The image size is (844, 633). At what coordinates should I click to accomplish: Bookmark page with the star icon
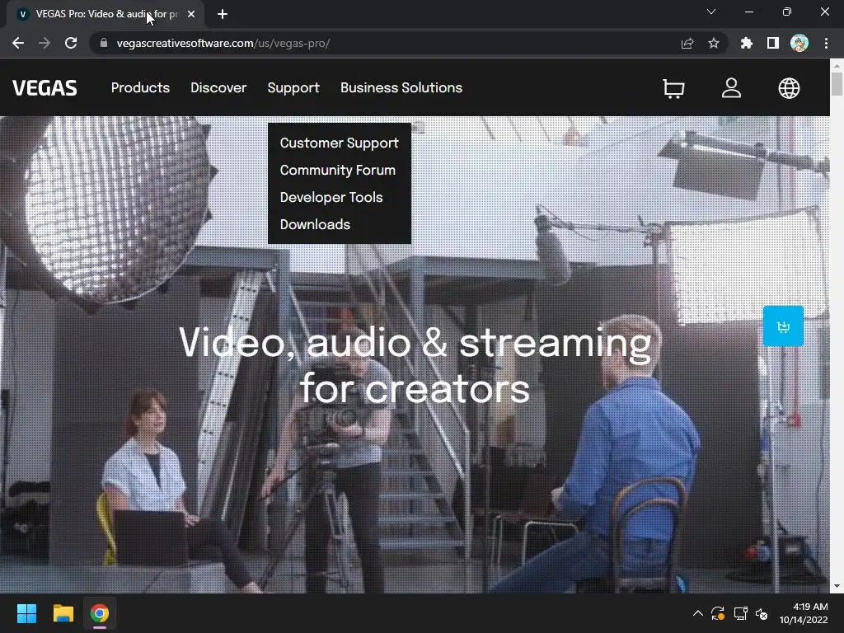(x=714, y=43)
